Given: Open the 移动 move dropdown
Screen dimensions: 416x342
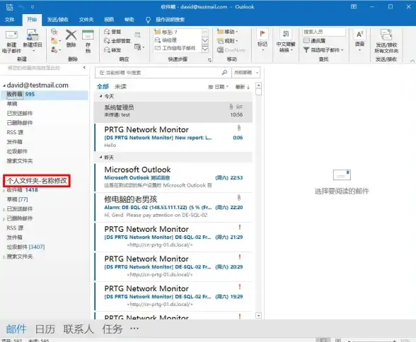Looking at the screenshot, I should pos(228,32).
